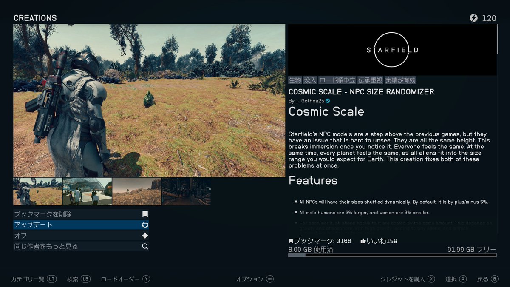Screen dimensions: 510x287
Task: Click クレジットを購入 in bottom bar
Action: pyautogui.click(x=402, y=279)
